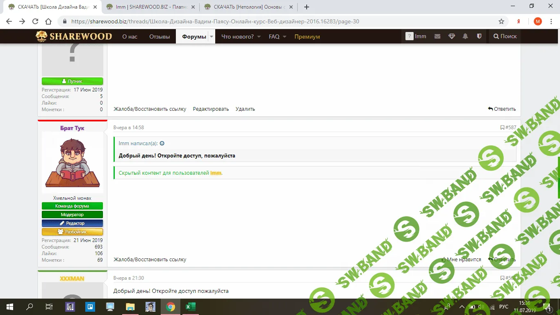Open Excel from the taskbar

tap(190, 307)
